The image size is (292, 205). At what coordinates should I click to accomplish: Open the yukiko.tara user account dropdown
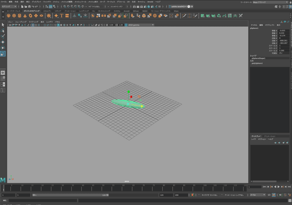pyautogui.click(x=178, y=7)
